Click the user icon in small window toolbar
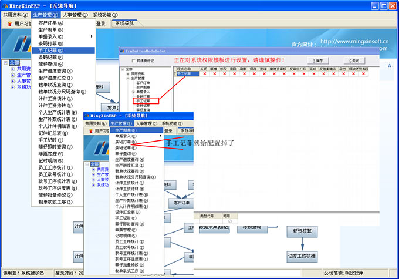This screenshot has width=399, height=279. (91, 131)
